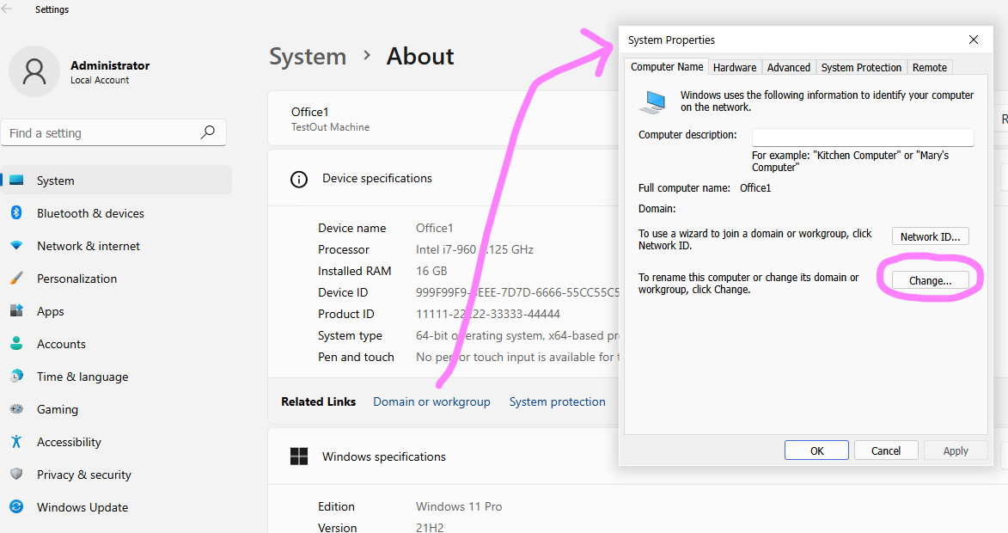Open Personalization paintbrush icon

pyautogui.click(x=16, y=279)
